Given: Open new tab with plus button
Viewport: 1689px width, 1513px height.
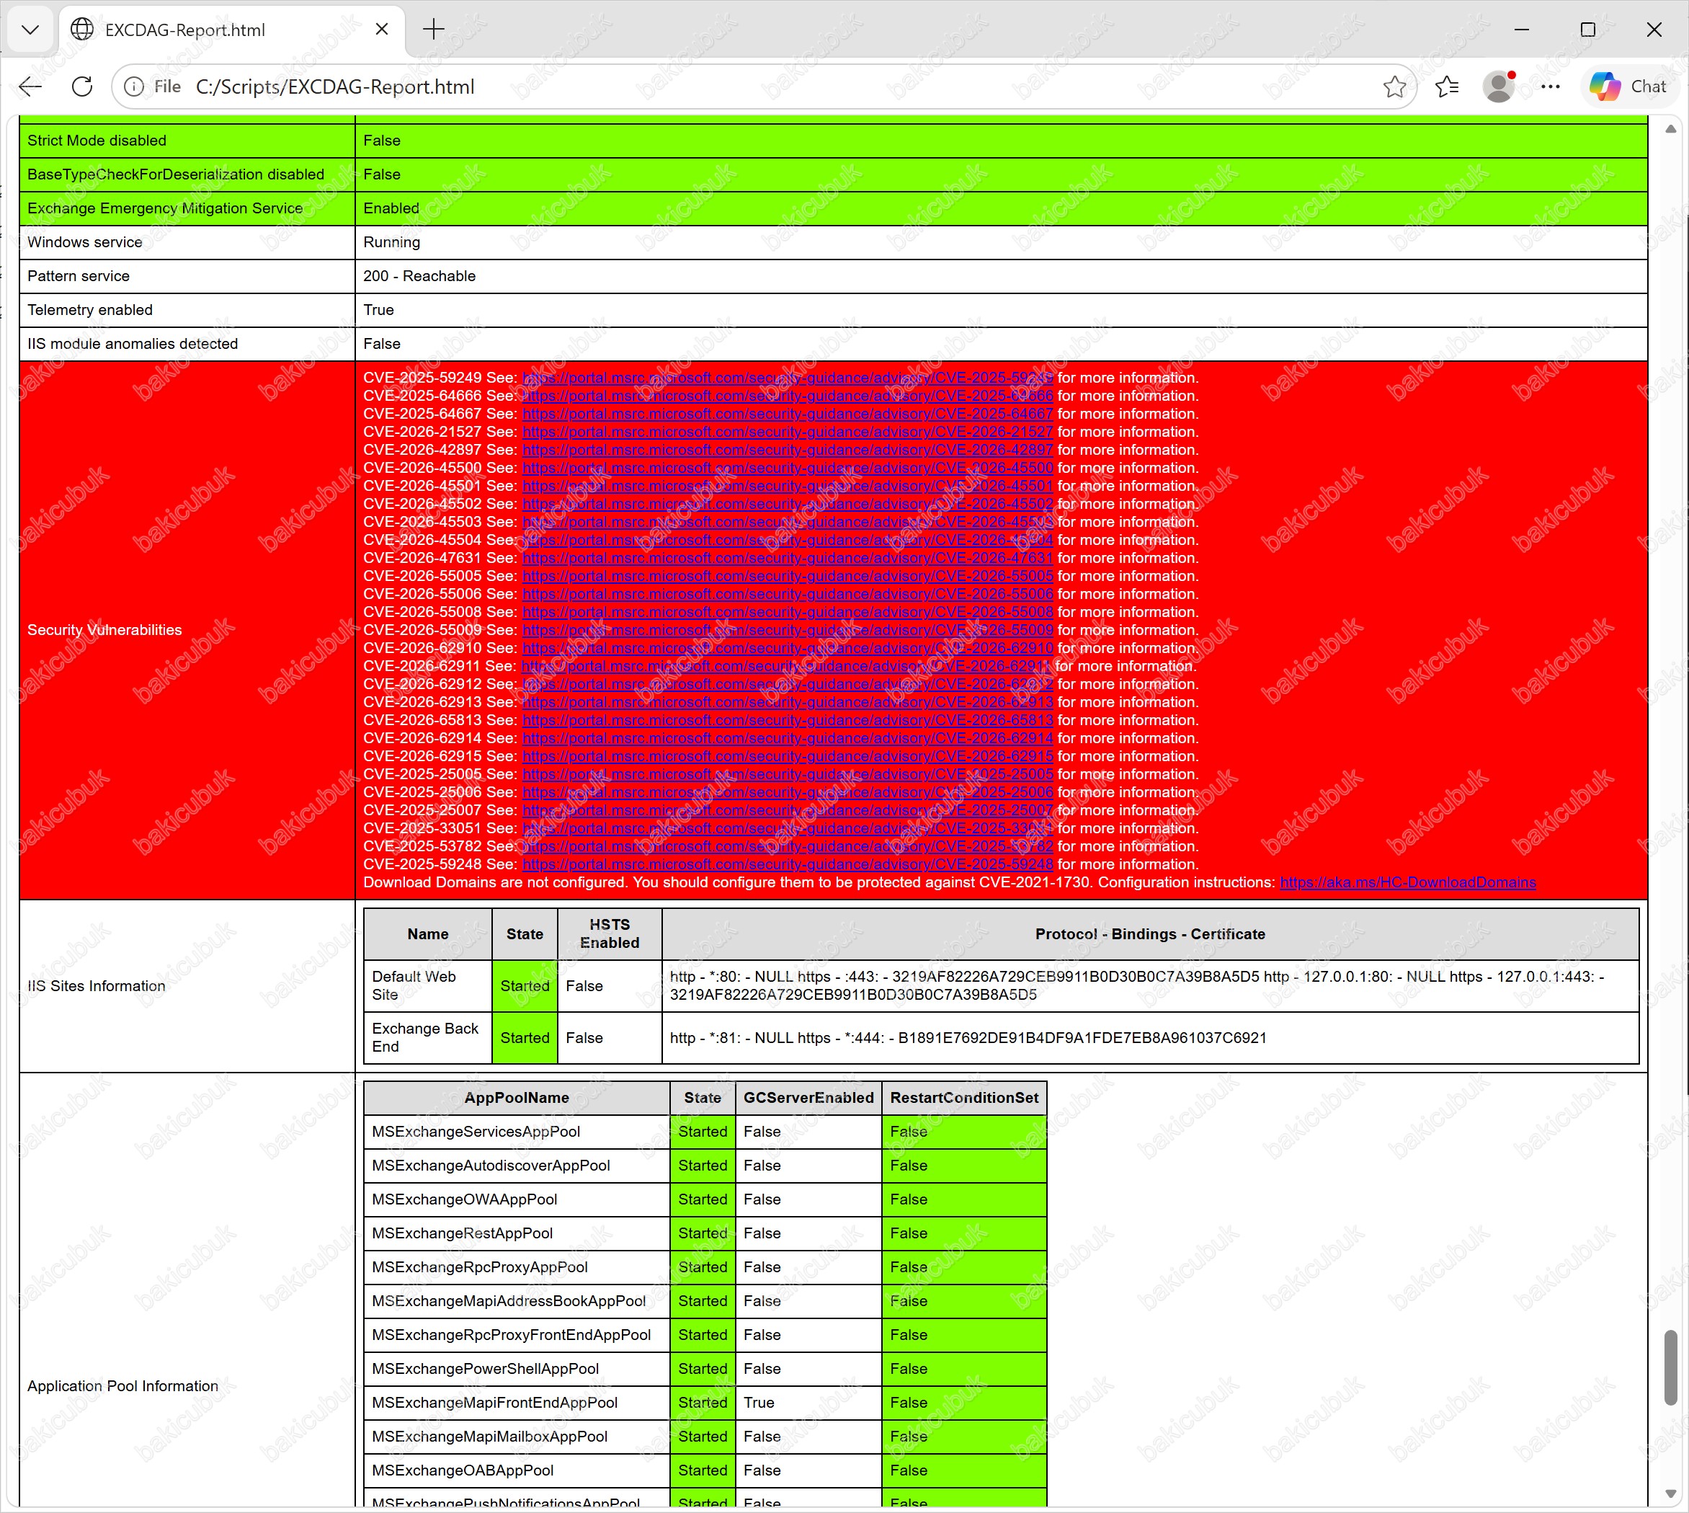Looking at the screenshot, I should coord(434,30).
